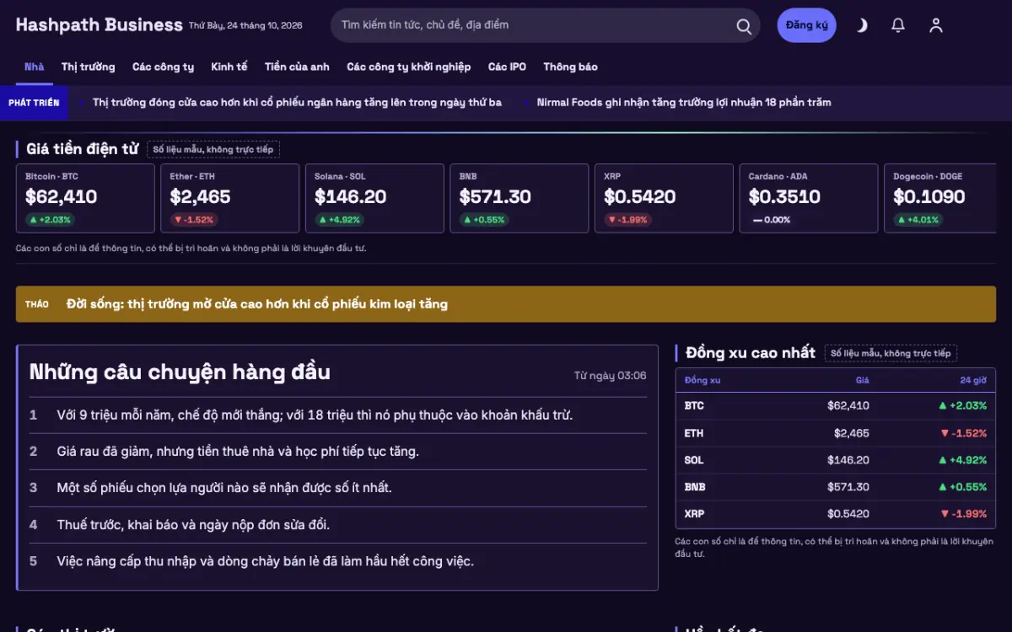The width and height of the screenshot is (1012, 632).
Task: Open the Dogecoin DOGE price card
Action: click(939, 198)
